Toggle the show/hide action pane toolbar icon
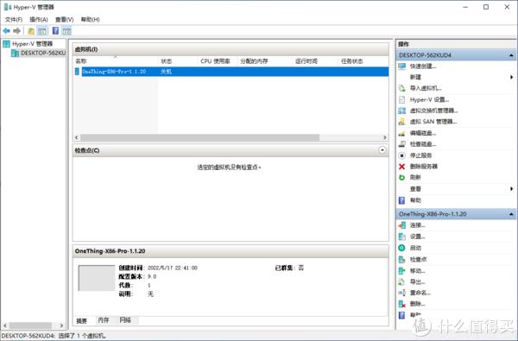Screen dimensions: 518x341 coord(66,31)
